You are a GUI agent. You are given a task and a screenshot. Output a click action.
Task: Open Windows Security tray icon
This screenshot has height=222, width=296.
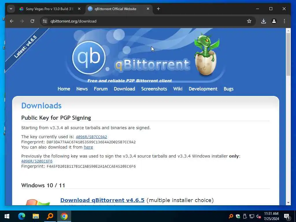click(238, 216)
